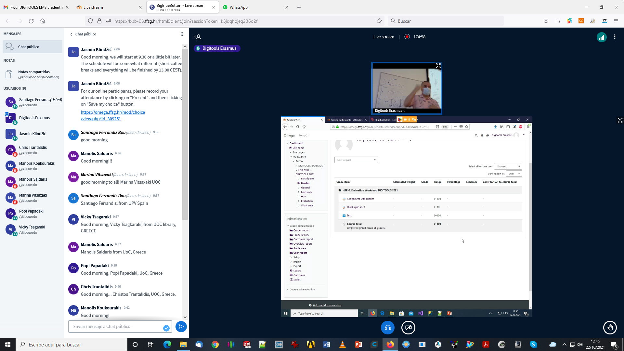
Task: Hide Chat público using the back chevron
Action: [71, 34]
